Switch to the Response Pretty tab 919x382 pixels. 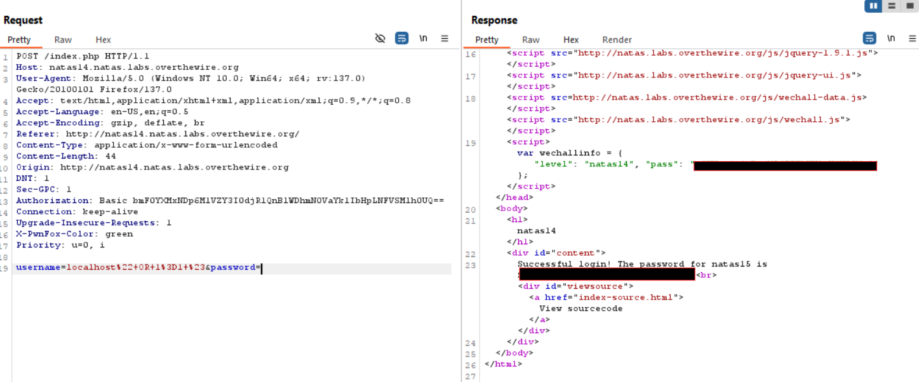[486, 40]
